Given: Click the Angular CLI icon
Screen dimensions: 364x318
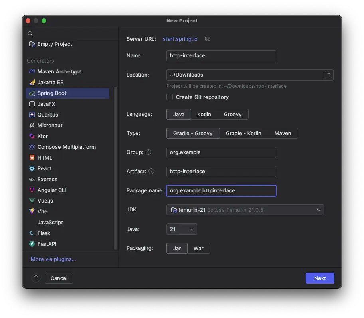Looking at the screenshot, I should pyautogui.click(x=32, y=190).
